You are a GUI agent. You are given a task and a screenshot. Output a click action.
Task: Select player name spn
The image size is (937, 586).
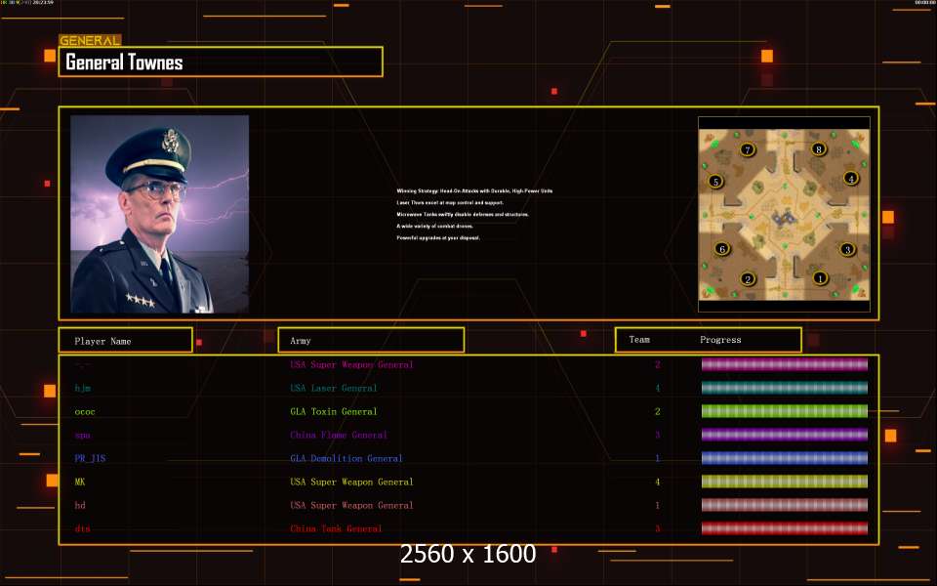pyautogui.click(x=82, y=436)
